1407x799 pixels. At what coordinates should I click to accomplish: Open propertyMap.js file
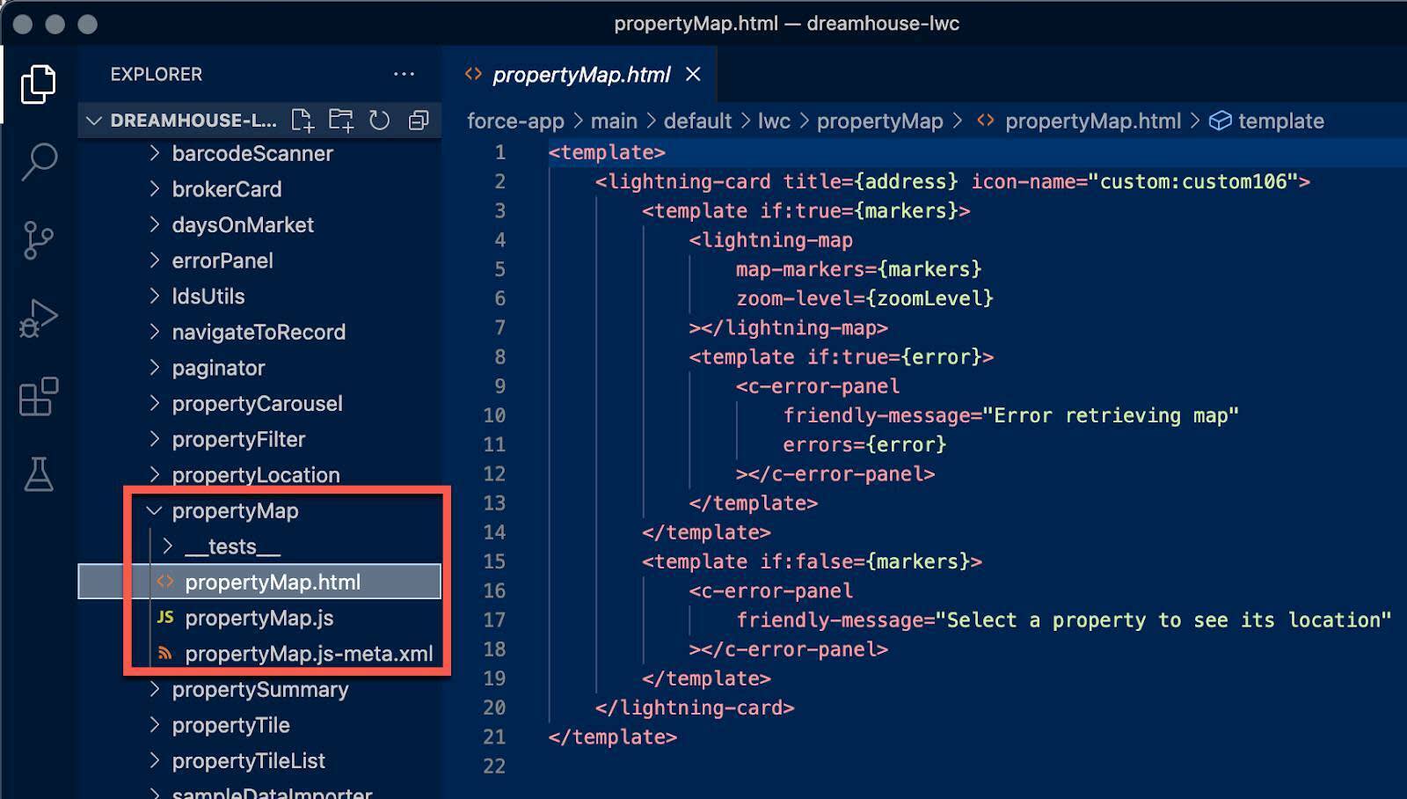pyautogui.click(x=259, y=618)
